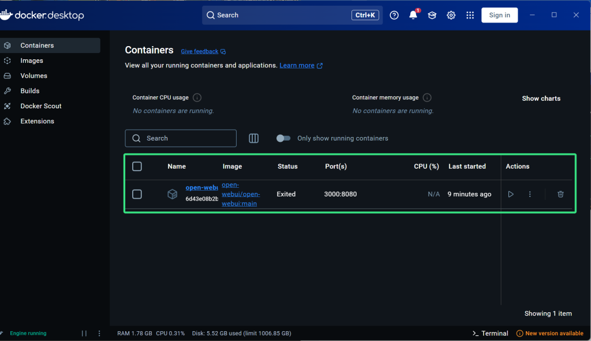Toggle Only show running containers switch

click(x=283, y=138)
